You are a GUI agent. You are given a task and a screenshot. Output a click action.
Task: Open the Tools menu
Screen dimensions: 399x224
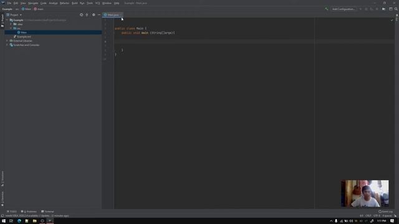[x=90, y=3]
